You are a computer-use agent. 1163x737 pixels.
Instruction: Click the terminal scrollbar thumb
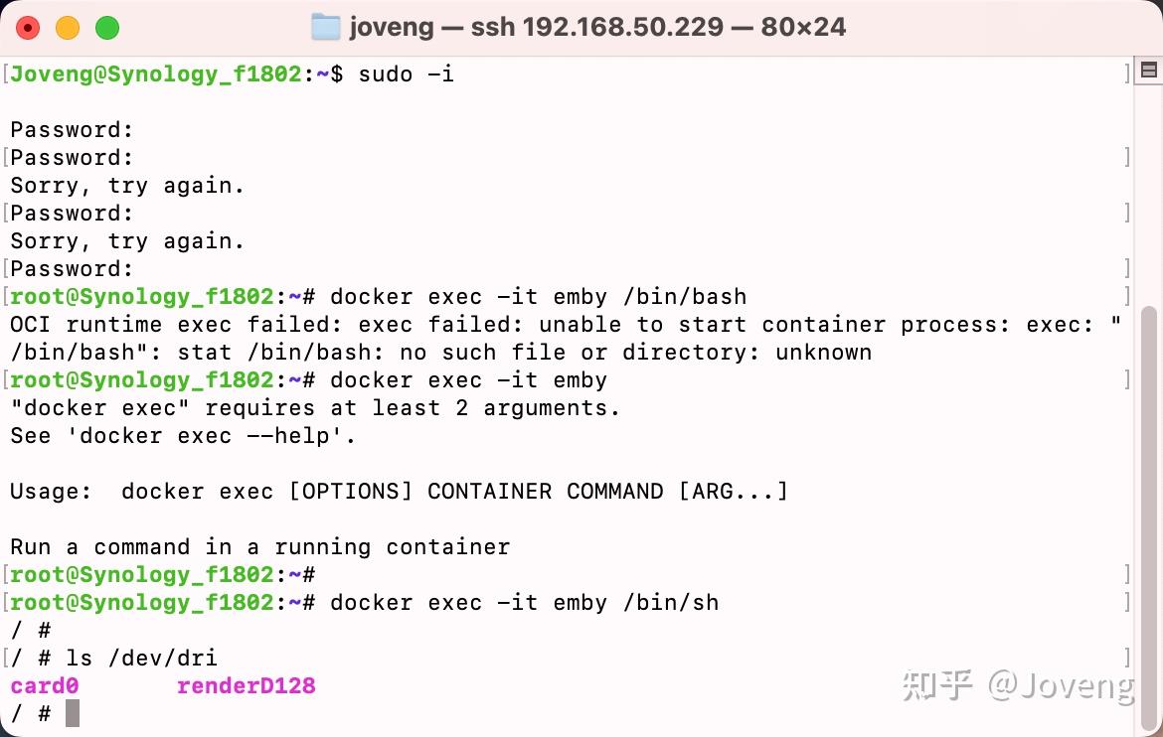pos(1149,497)
